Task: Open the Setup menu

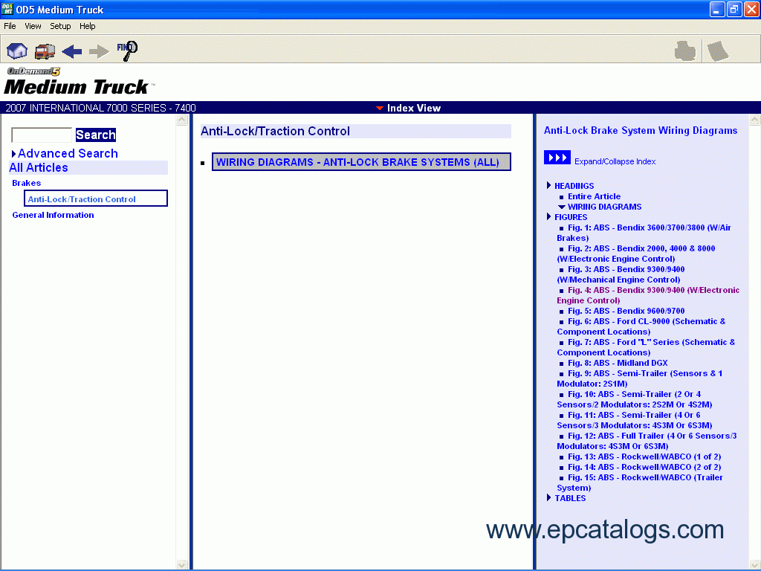Action: (60, 26)
